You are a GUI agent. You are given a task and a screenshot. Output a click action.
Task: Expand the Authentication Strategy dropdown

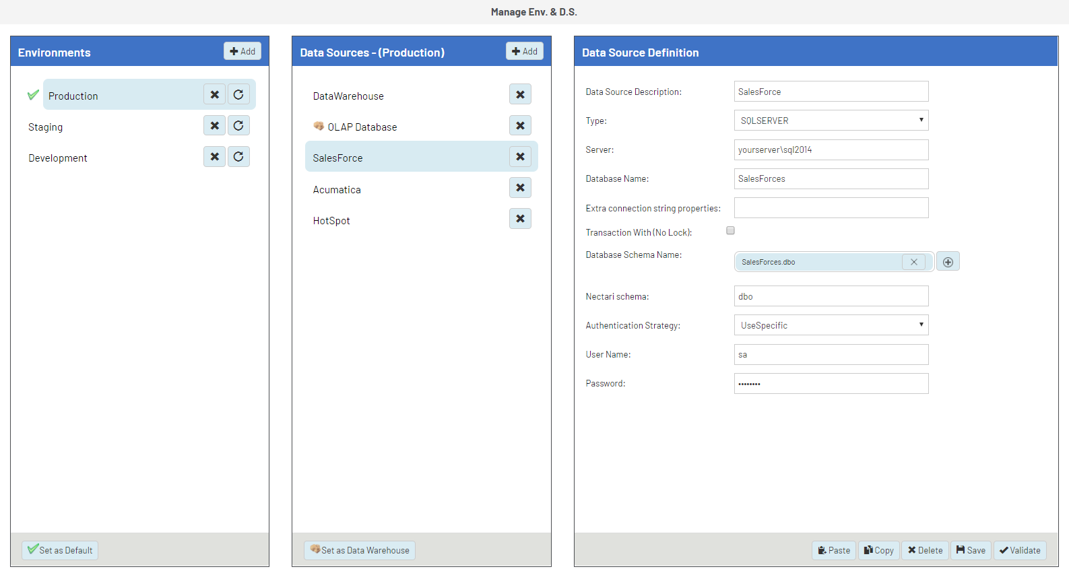pyautogui.click(x=831, y=325)
